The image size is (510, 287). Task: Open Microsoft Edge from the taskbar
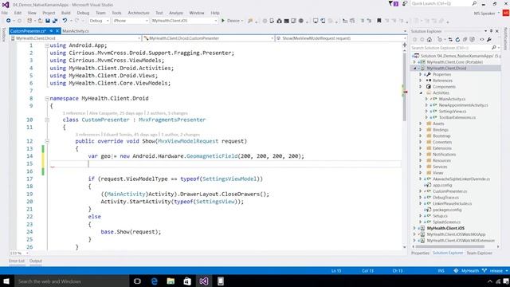(154, 281)
